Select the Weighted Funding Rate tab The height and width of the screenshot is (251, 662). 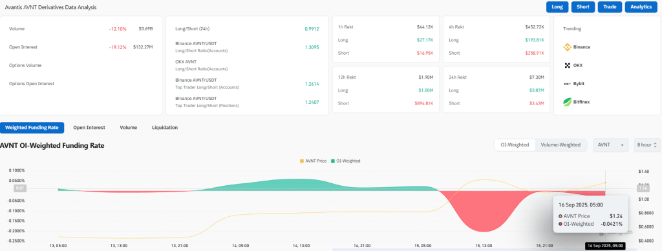[x=32, y=128]
